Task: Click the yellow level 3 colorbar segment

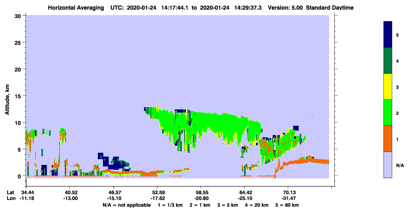Action: pos(388,87)
